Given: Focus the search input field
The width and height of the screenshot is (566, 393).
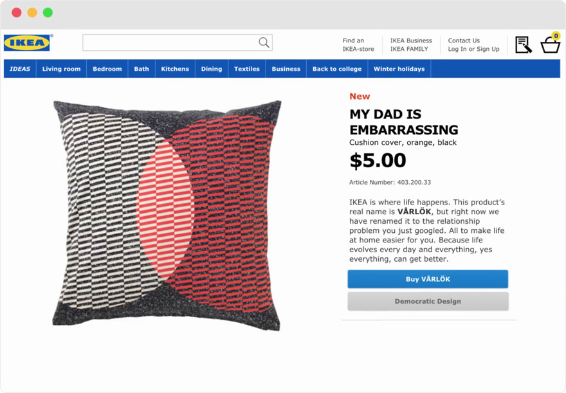Looking at the screenshot, I should pos(170,42).
